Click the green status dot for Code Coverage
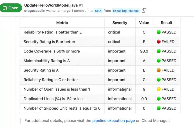 (x=159, y=51)
